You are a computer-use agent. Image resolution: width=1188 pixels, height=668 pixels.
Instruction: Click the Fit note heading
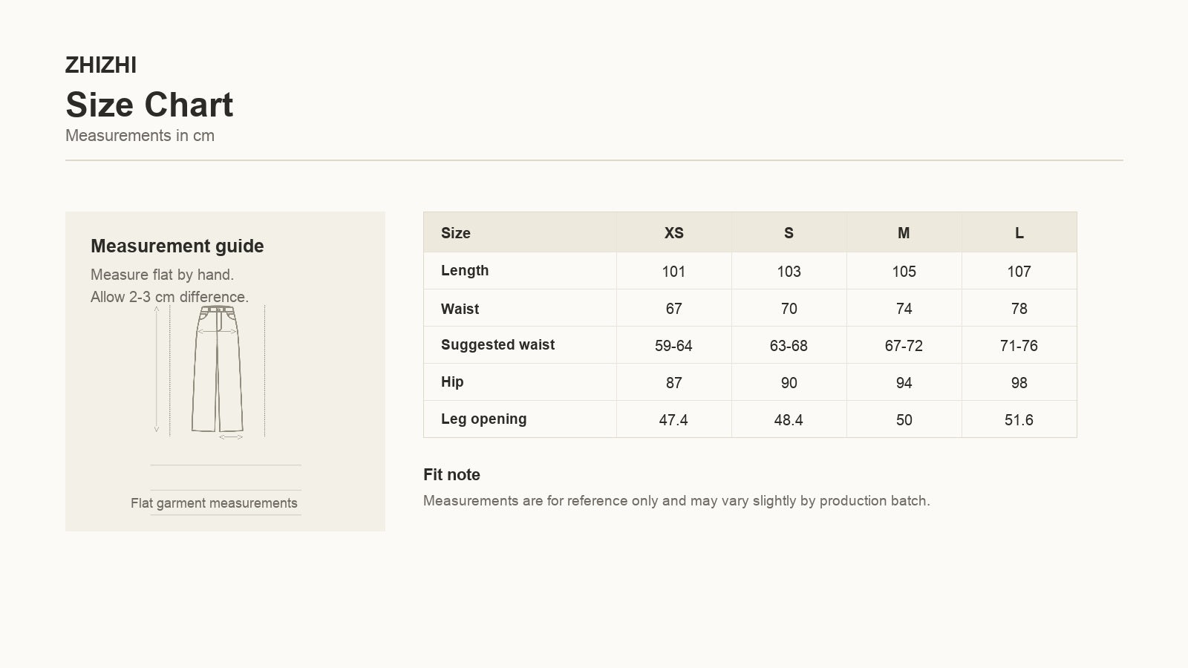coord(451,475)
